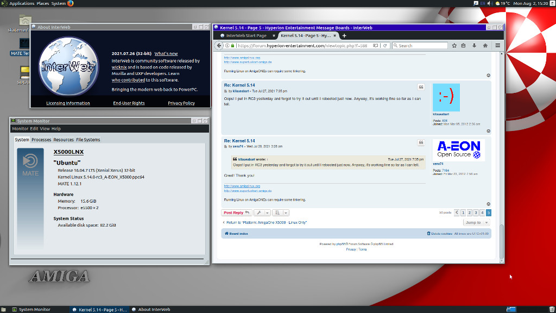Open Licensing Information in About InterWeb
556x313 pixels.
pos(68,103)
